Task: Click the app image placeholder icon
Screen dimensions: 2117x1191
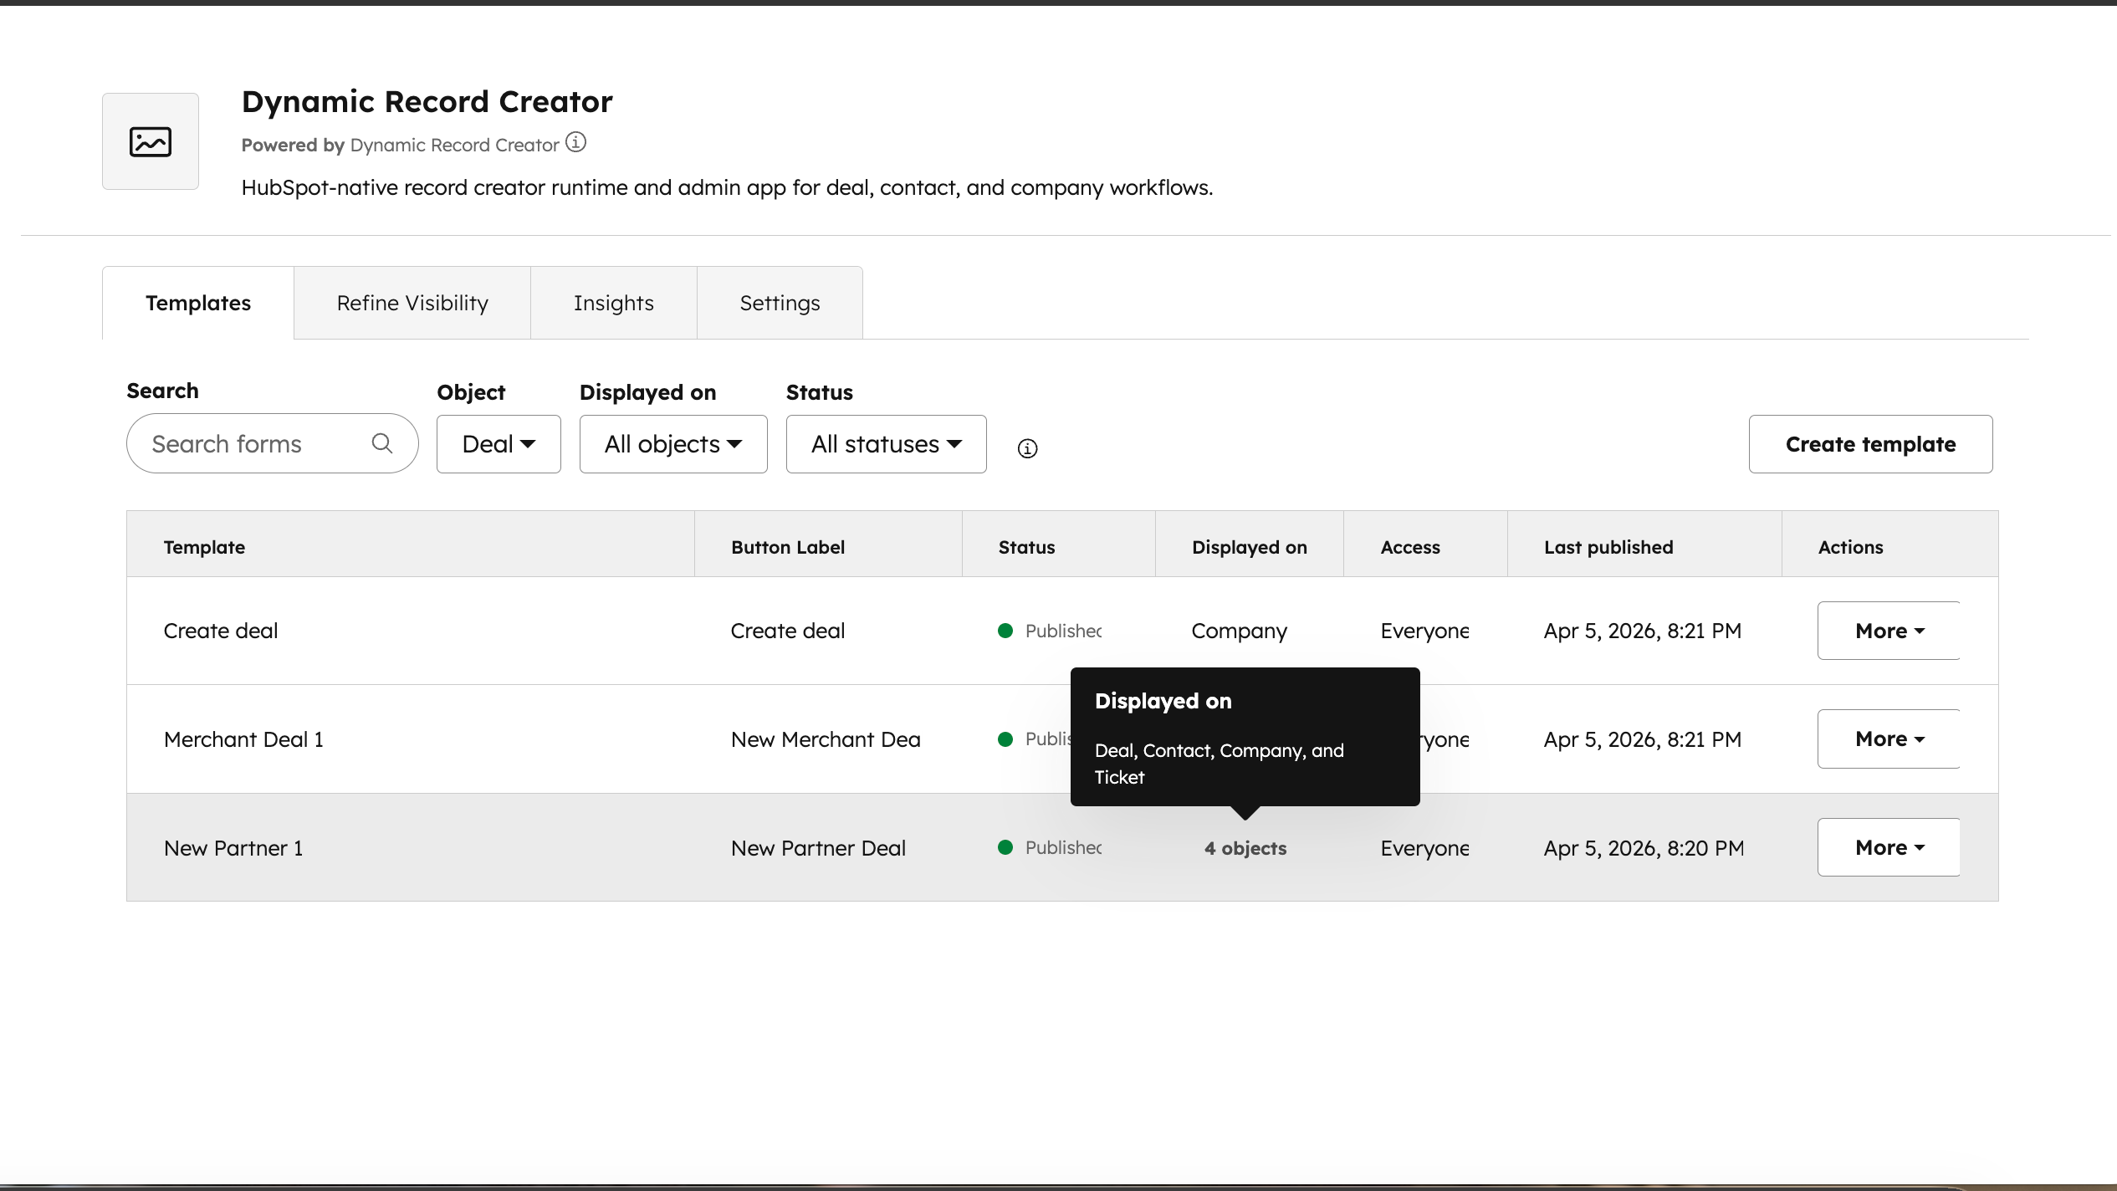Action: (151, 141)
